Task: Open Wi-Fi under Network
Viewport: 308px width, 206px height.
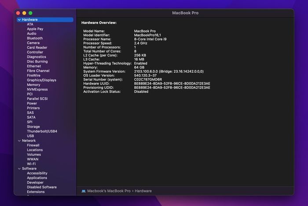Action: click(31, 164)
